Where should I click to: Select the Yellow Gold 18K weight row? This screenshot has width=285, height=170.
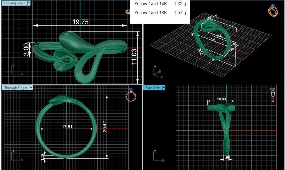160,13
